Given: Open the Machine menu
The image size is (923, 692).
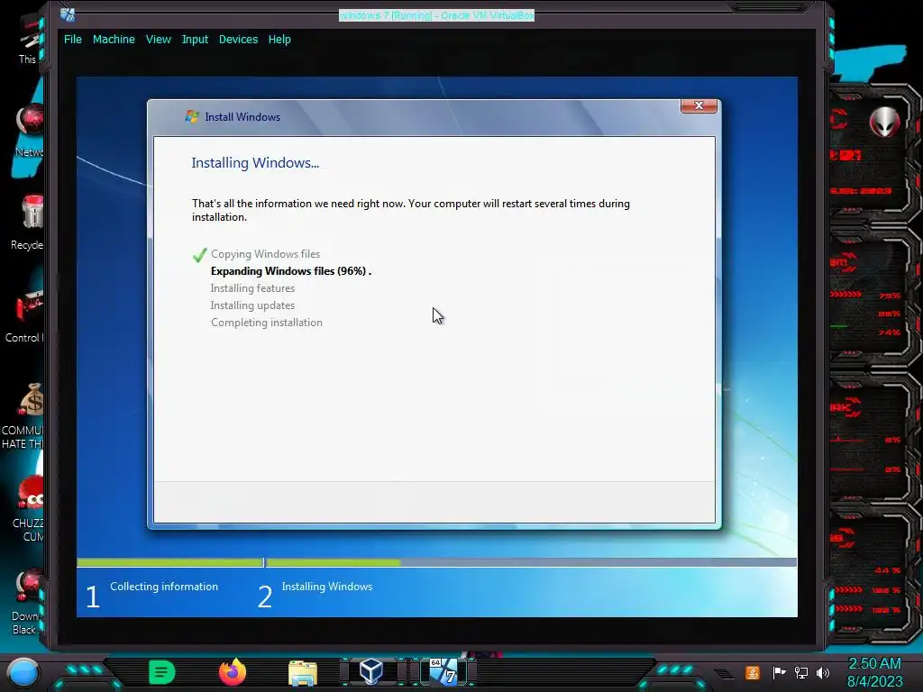Looking at the screenshot, I should (114, 40).
